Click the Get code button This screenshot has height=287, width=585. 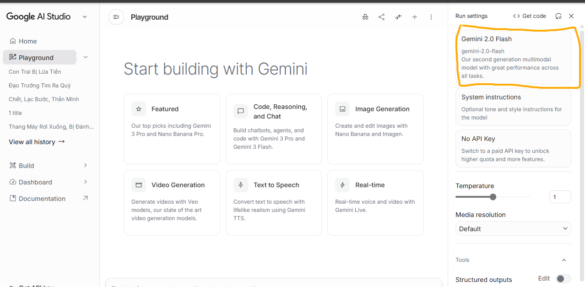tap(529, 16)
